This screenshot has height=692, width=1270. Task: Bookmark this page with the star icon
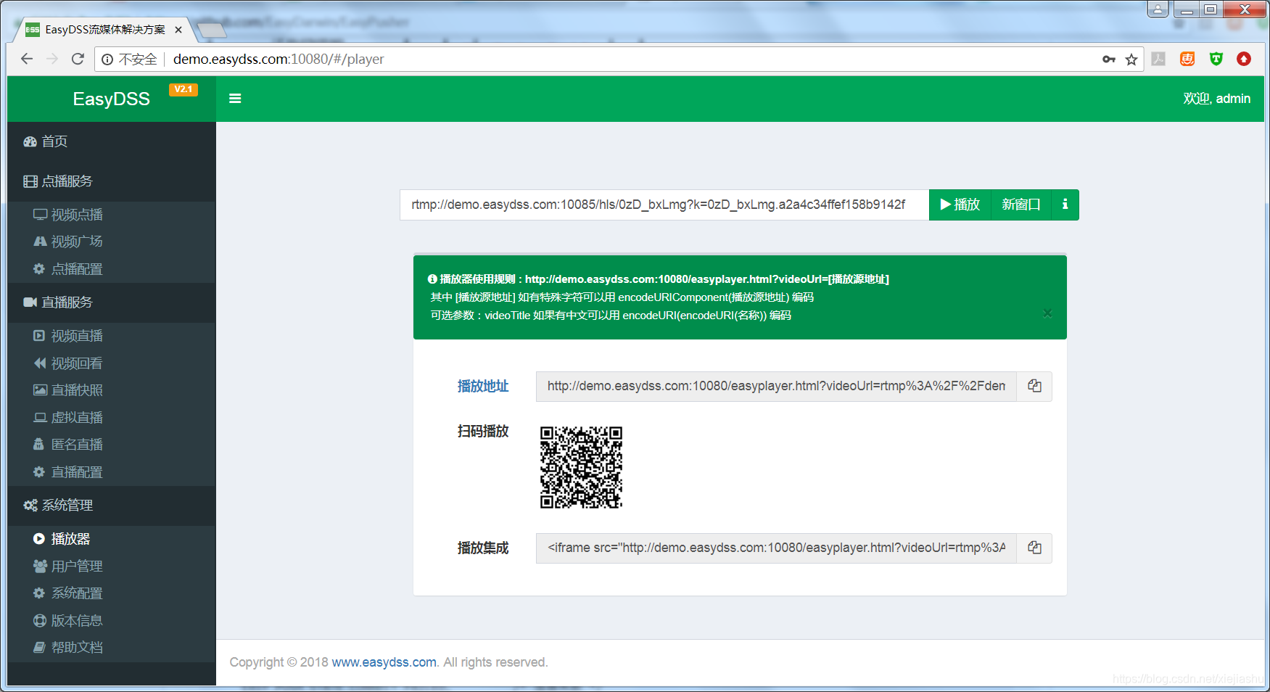click(x=1131, y=59)
